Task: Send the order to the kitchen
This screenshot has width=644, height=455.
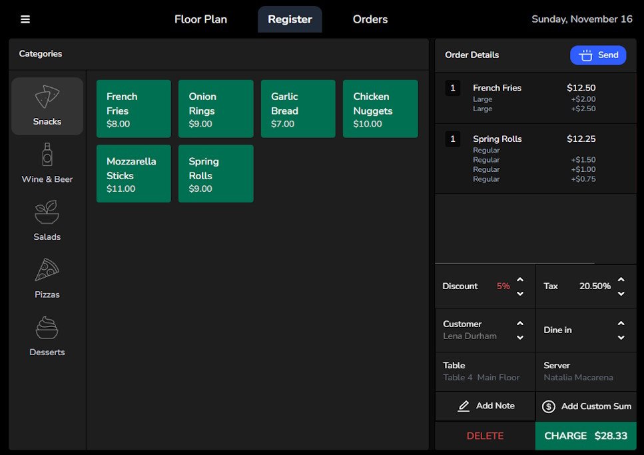Action: point(598,55)
